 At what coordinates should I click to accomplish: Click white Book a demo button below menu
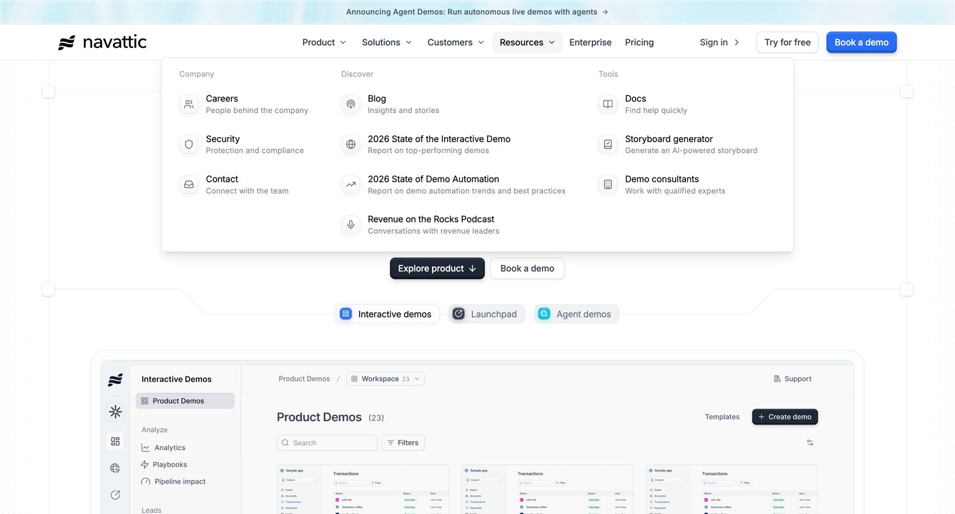click(x=527, y=268)
